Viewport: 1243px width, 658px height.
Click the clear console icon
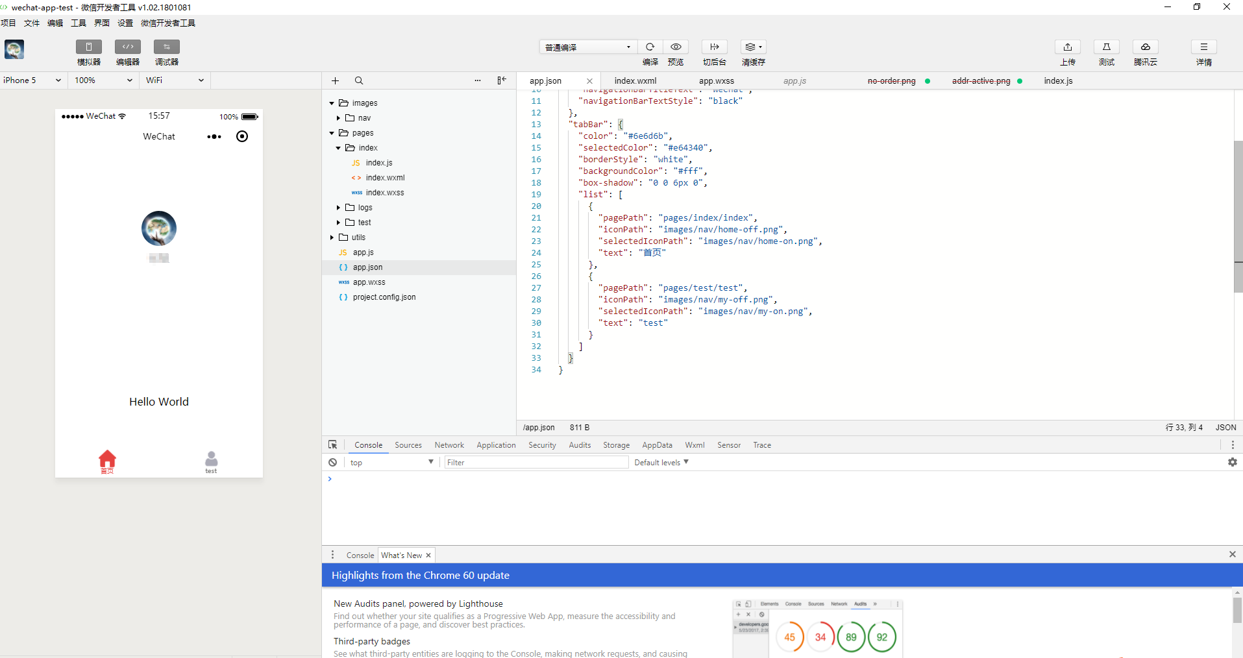pyautogui.click(x=332, y=463)
